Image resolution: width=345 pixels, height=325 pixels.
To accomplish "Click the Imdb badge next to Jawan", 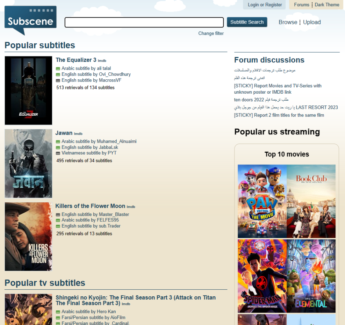I will click(x=78, y=134).
